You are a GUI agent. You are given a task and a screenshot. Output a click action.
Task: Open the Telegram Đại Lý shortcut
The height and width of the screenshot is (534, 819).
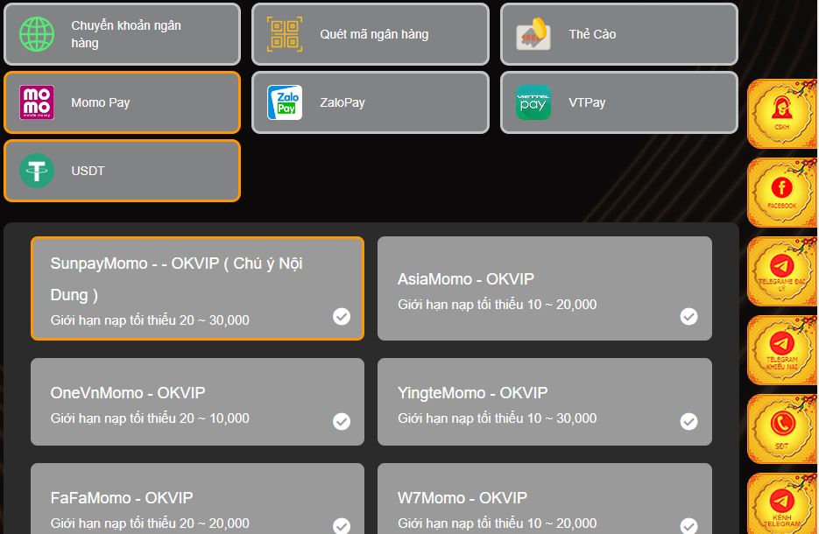pyautogui.click(x=781, y=271)
